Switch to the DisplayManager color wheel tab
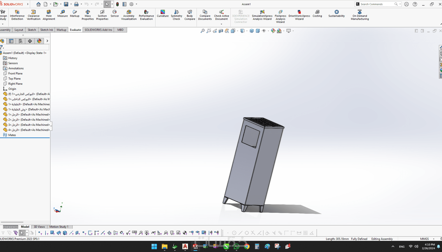This screenshot has width=442, height=252. click(x=39, y=41)
